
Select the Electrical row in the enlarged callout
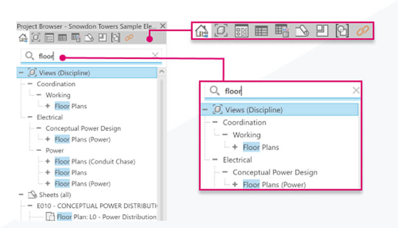click(238, 160)
